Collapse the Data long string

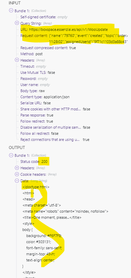(x=17, y=180)
